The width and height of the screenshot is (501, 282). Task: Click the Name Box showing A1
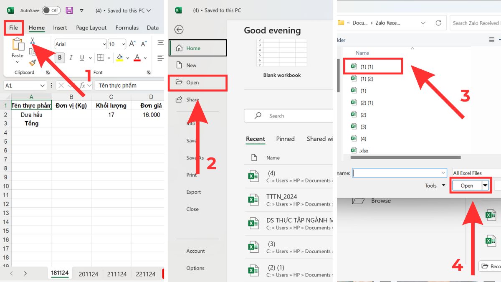pos(25,86)
